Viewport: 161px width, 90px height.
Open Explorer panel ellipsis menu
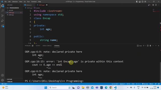coord(20,5)
